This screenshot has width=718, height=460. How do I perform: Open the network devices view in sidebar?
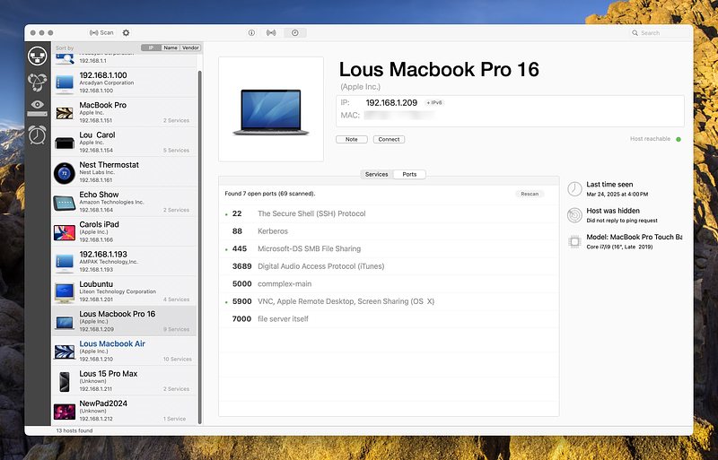[x=37, y=56]
